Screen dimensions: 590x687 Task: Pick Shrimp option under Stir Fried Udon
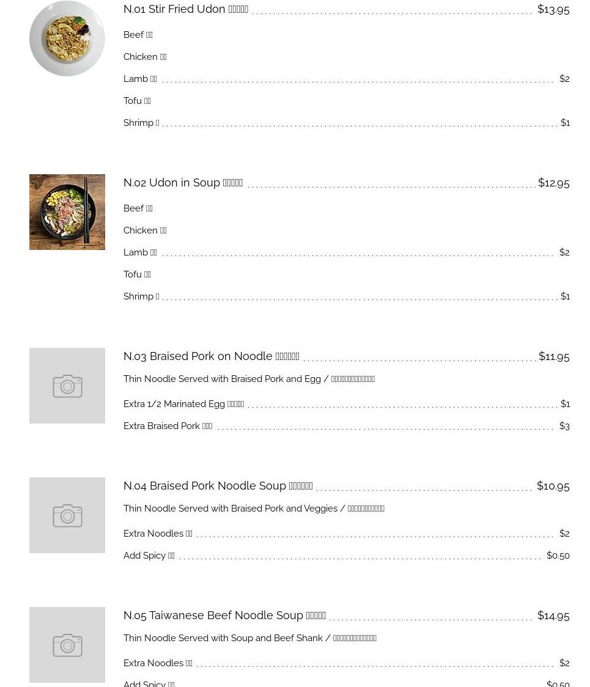coord(141,123)
